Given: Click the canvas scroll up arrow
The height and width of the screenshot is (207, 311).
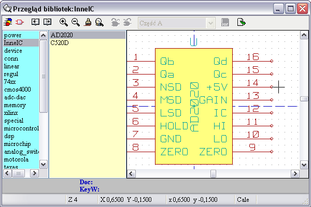Looking at the screenshot, I should tap(304, 35).
